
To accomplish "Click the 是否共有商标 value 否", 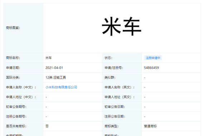I will (47, 126).
